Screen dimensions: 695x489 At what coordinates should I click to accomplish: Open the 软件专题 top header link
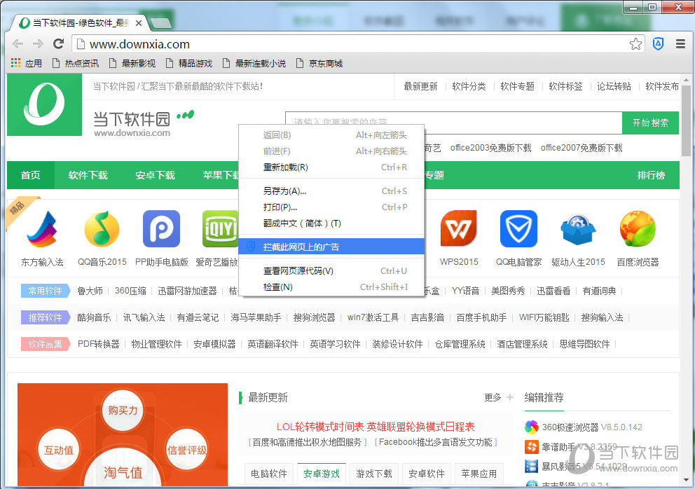517,86
